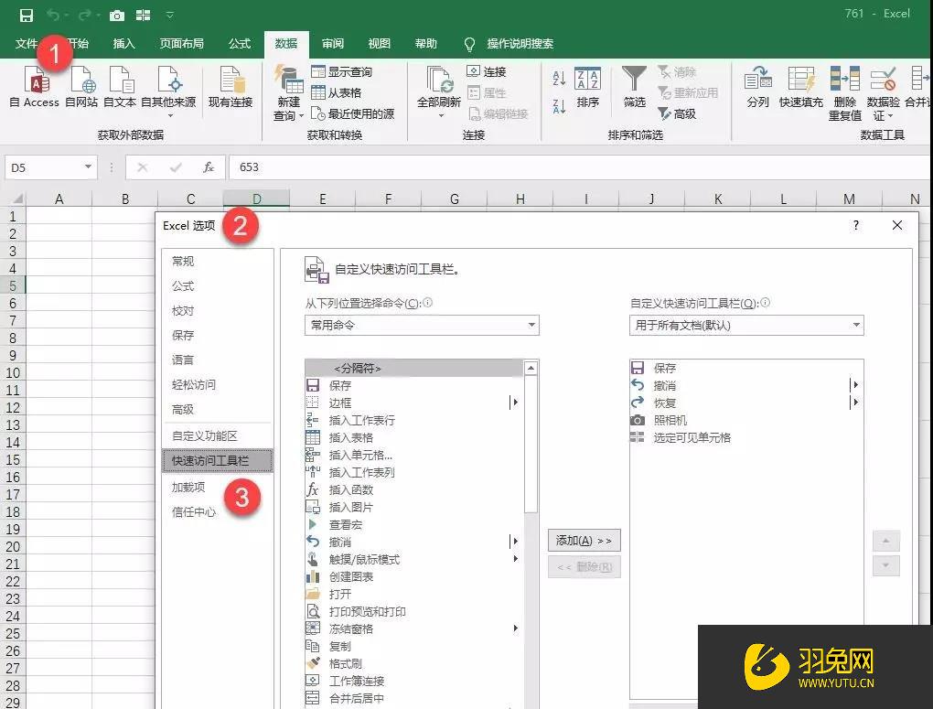Screen dimensions: 933x709
Task: Import data from text file (自文本)
Action: point(120,87)
